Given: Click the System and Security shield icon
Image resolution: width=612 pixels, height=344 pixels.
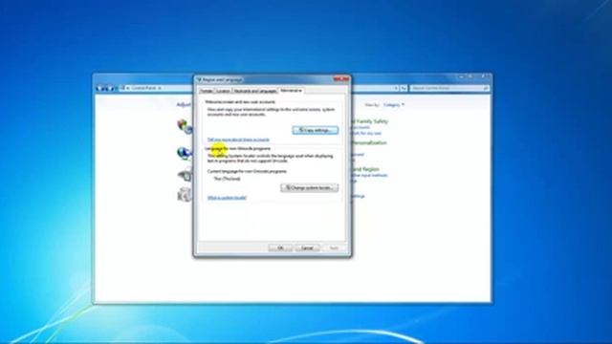Looking at the screenshot, I should pyautogui.click(x=185, y=126).
